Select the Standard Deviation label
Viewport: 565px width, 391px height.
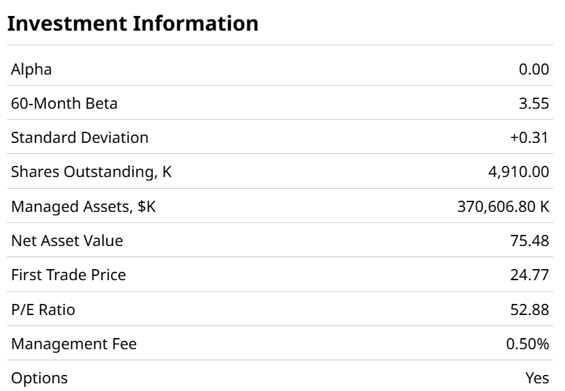tap(80, 138)
